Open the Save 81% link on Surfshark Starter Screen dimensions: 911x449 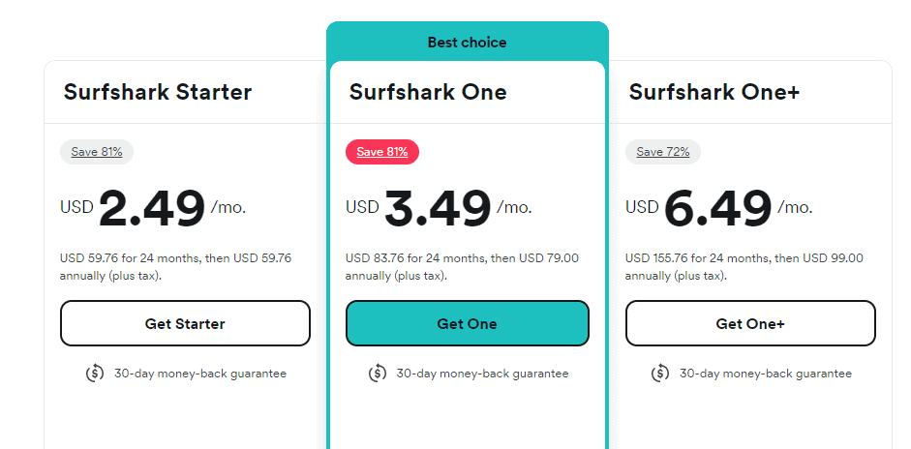97,152
